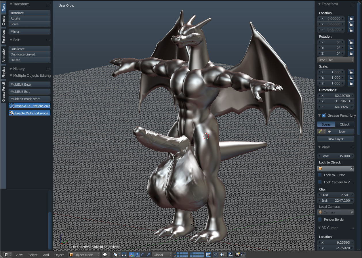362x258 pixels.
Task: Click the OpenGL animation clapperboard icon
Action: (x=243, y=255)
